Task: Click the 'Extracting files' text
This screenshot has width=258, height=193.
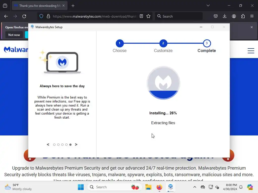Action: (163, 123)
